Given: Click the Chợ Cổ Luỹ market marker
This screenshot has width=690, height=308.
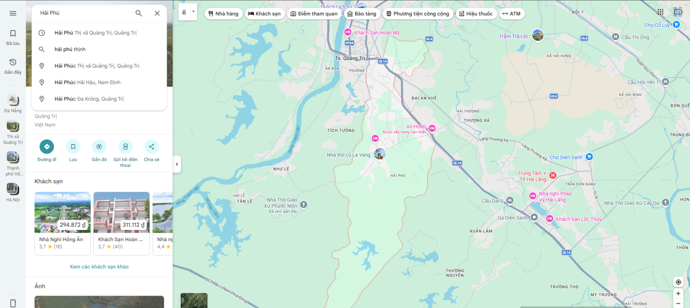Looking at the screenshot, I should [x=677, y=25].
